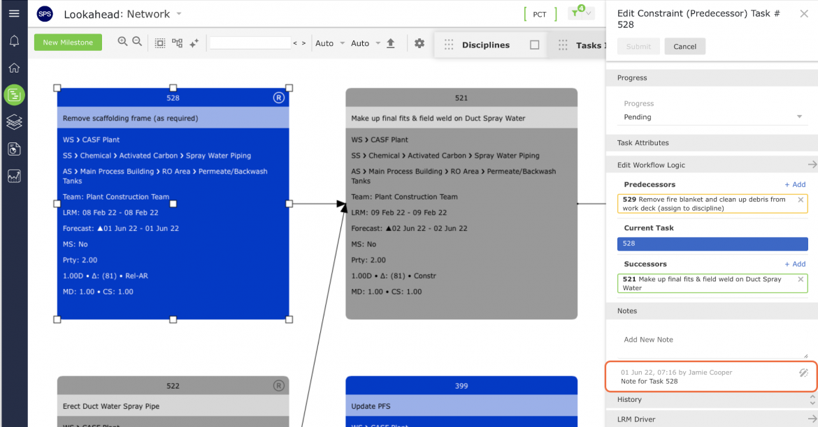Click the sparkle auto-arrange icon

pyautogui.click(x=194, y=43)
